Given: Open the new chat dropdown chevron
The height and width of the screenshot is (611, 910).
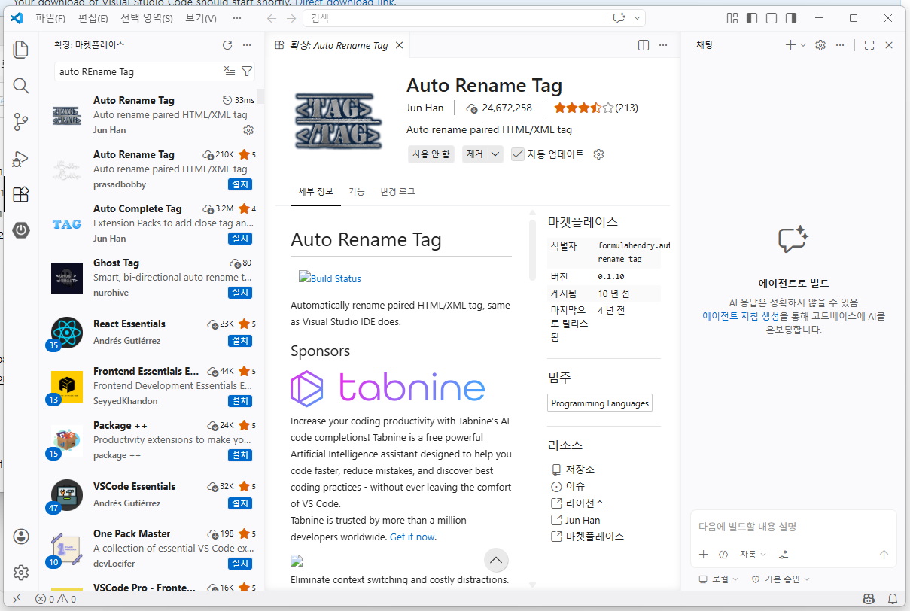Looking at the screenshot, I should pyautogui.click(x=803, y=45).
